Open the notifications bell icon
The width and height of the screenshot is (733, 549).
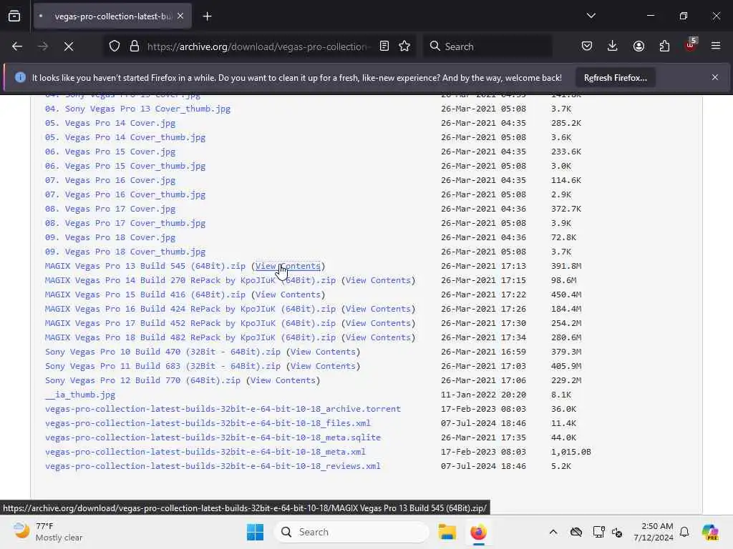(684, 532)
